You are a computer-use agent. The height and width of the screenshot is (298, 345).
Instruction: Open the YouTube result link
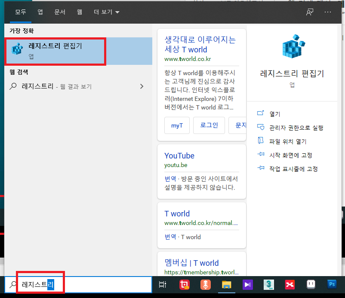click(x=179, y=156)
